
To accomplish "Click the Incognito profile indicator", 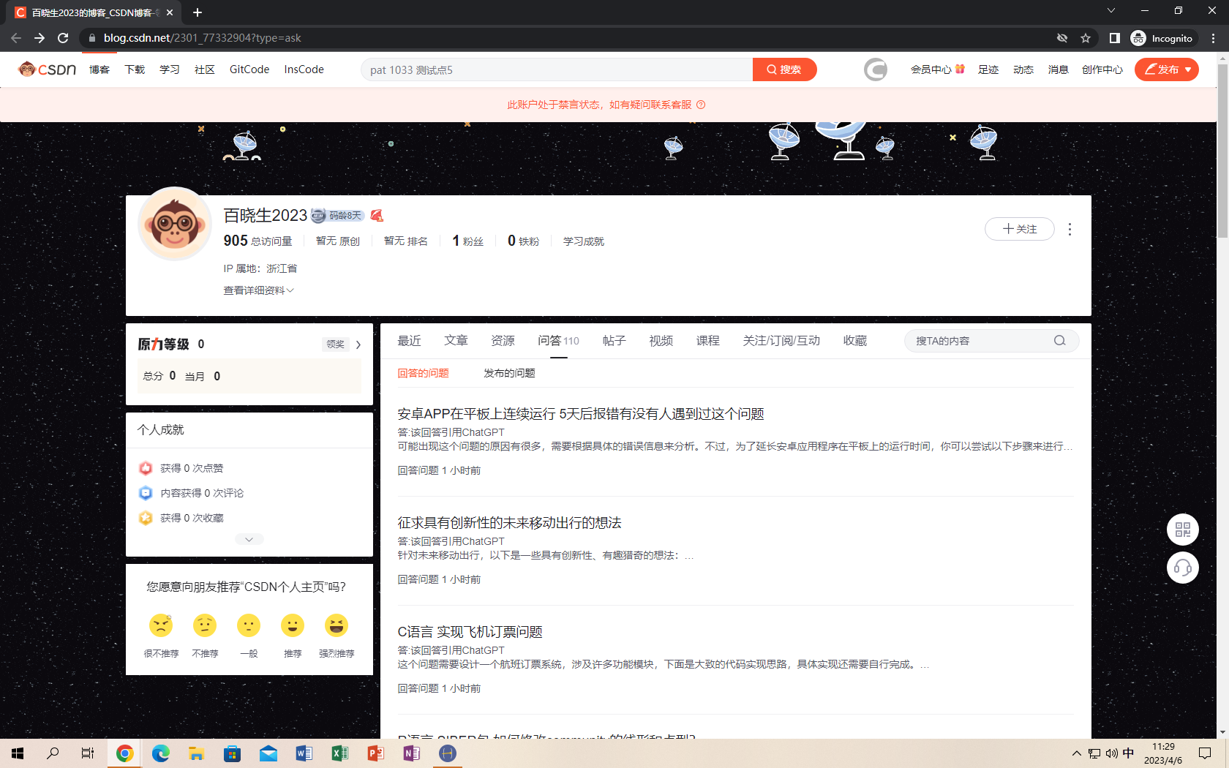I will [1162, 38].
